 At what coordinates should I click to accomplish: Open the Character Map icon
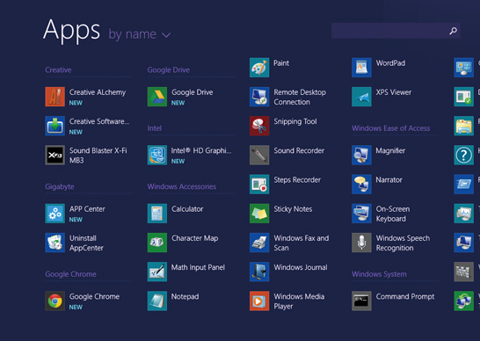(x=157, y=243)
